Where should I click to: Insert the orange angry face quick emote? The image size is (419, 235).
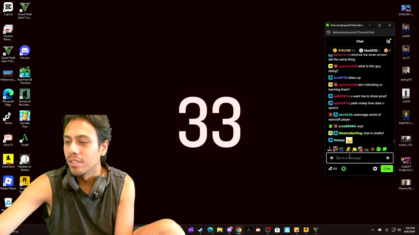373,149
